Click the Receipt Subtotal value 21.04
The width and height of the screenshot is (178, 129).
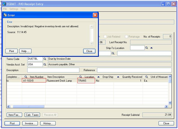(x=157, y=115)
